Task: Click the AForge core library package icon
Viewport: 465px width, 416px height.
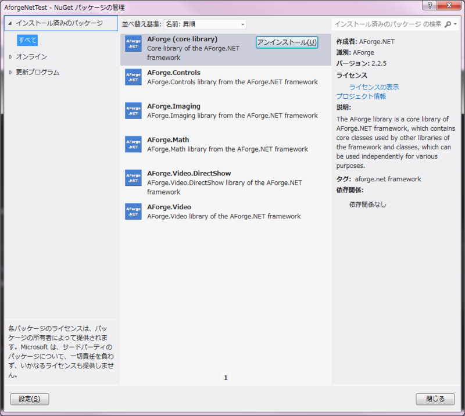Action: coord(133,44)
